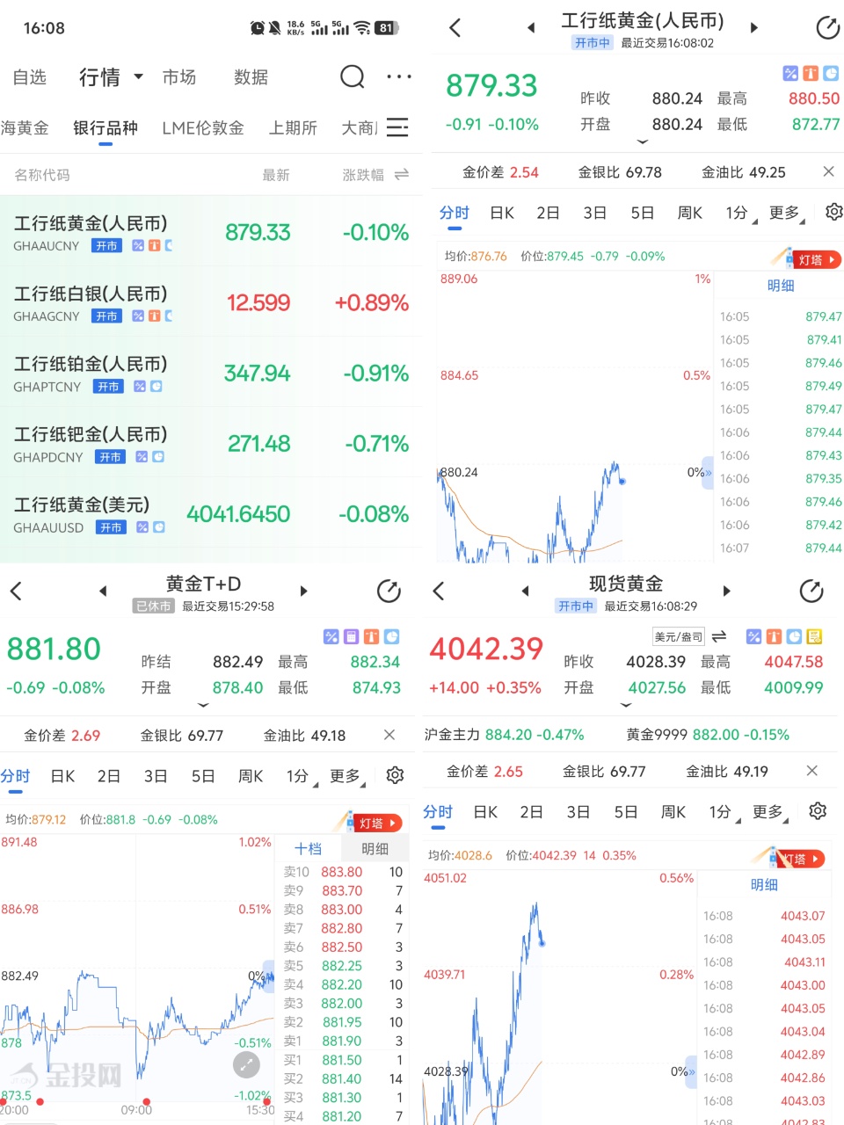Open 工行纸钯金(人民币) row
The height and width of the screenshot is (1125, 844).
[211, 443]
